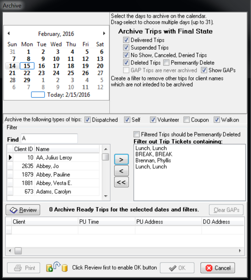Go to the next month in calendar

click(104, 33)
